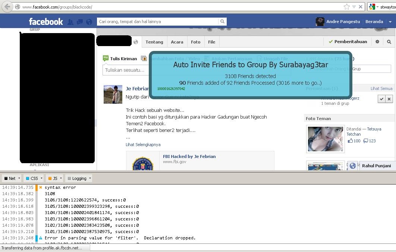Click the browser back arrow button

click(7, 7)
